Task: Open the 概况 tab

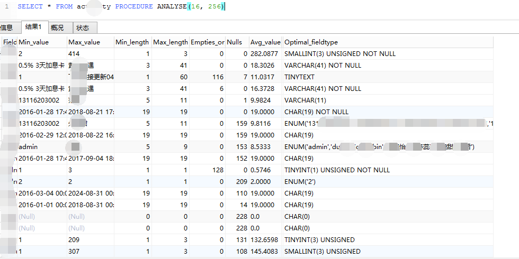Action: tap(60, 27)
